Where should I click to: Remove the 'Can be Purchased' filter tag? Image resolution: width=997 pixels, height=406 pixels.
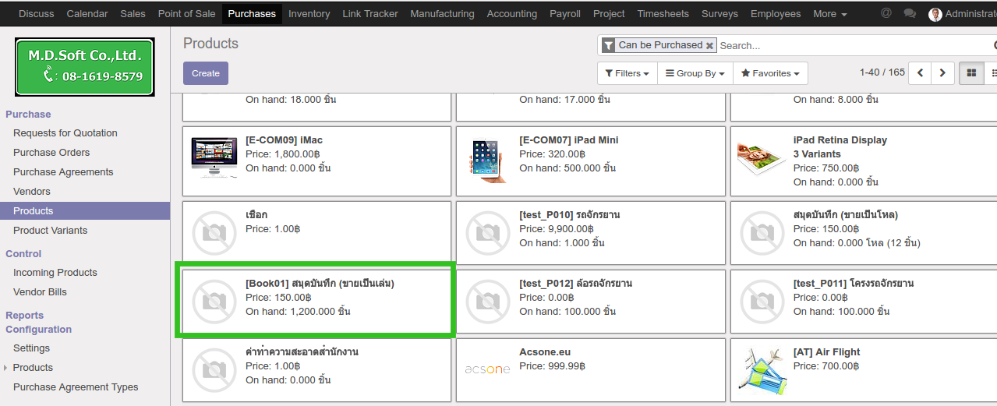[709, 46]
